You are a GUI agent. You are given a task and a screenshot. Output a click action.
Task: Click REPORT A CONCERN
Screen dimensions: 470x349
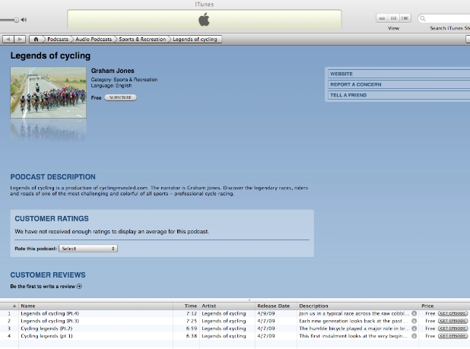pyautogui.click(x=399, y=84)
